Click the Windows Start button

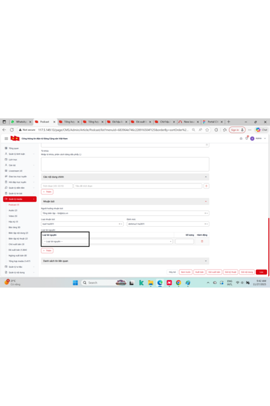tap(75, 283)
